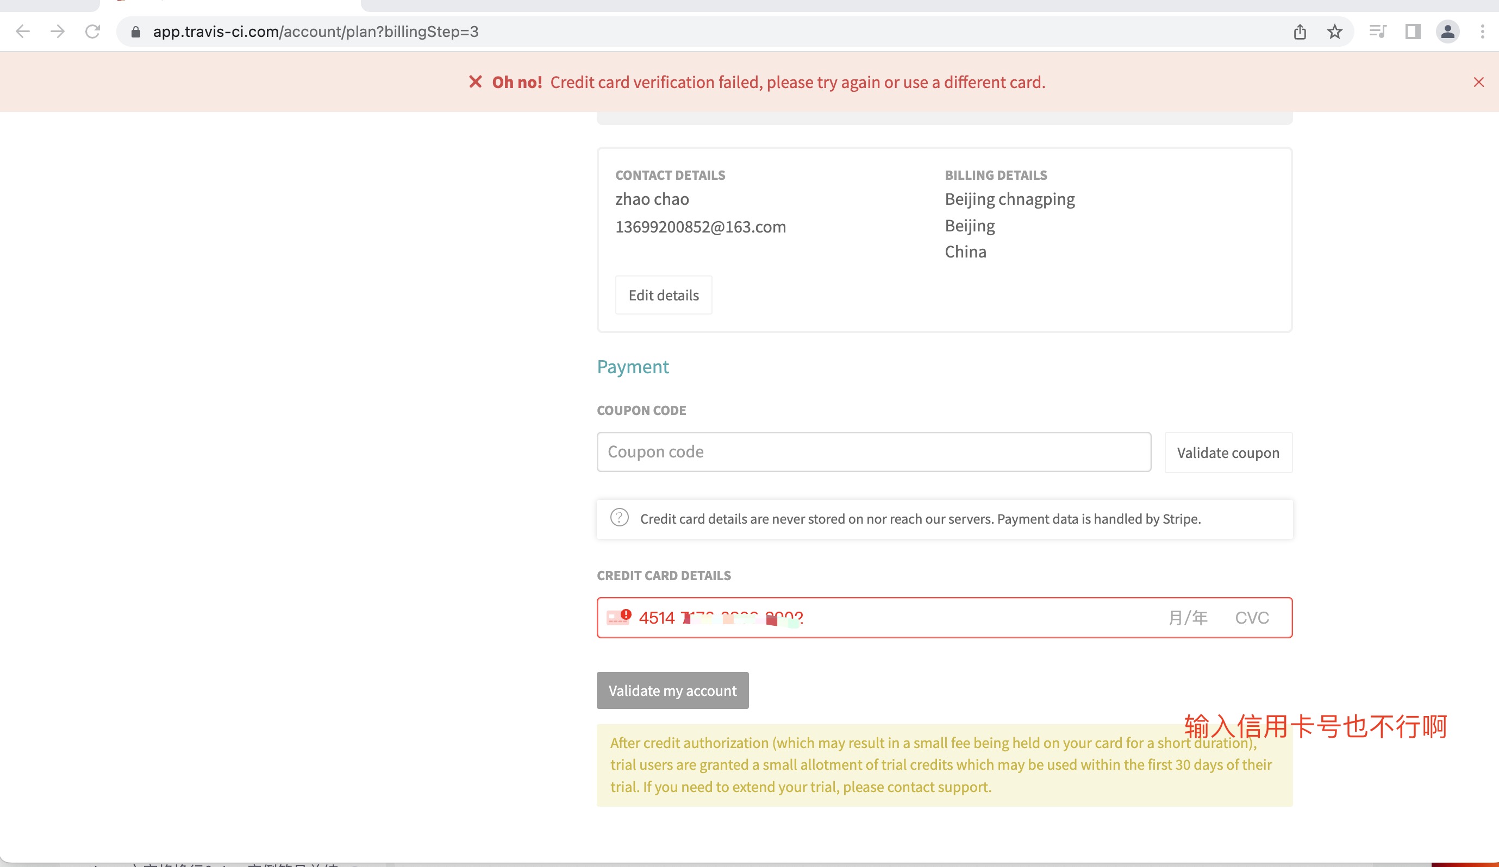
Task: Dismiss the credit card error banner
Action: [1479, 82]
